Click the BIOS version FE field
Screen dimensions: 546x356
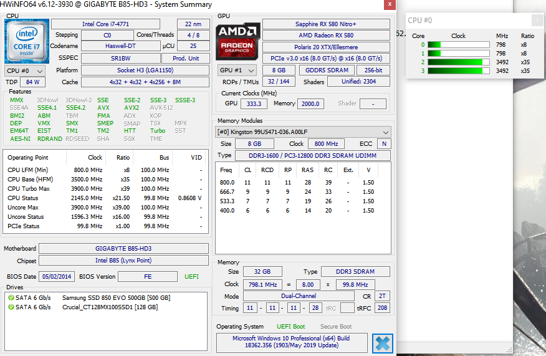pyautogui.click(x=148, y=277)
